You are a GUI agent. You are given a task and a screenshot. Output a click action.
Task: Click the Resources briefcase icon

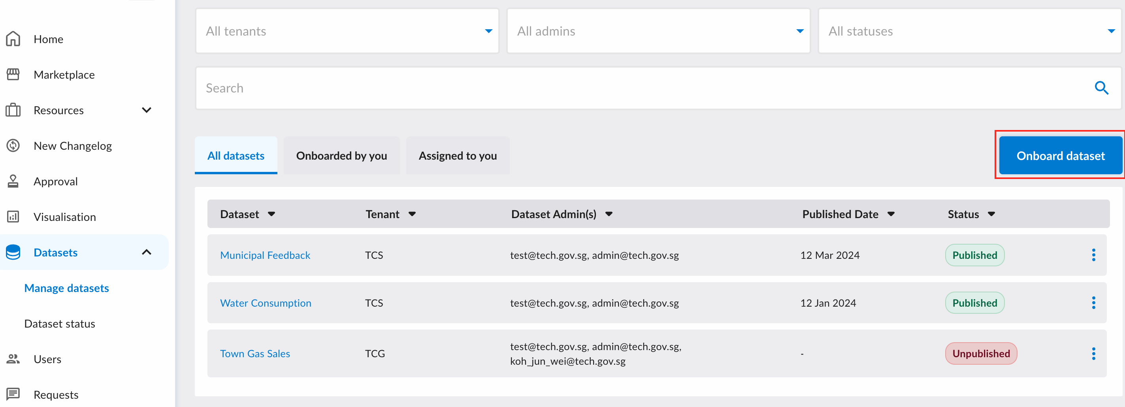[x=13, y=110]
